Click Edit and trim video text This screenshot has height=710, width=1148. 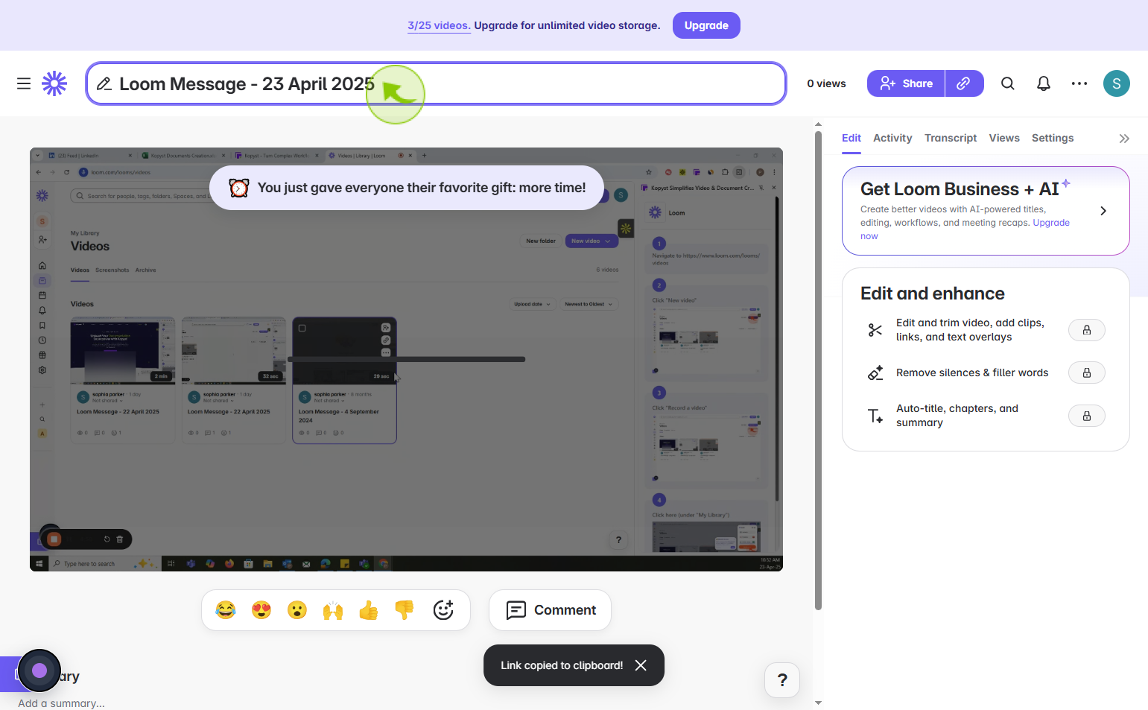click(x=970, y=330)
